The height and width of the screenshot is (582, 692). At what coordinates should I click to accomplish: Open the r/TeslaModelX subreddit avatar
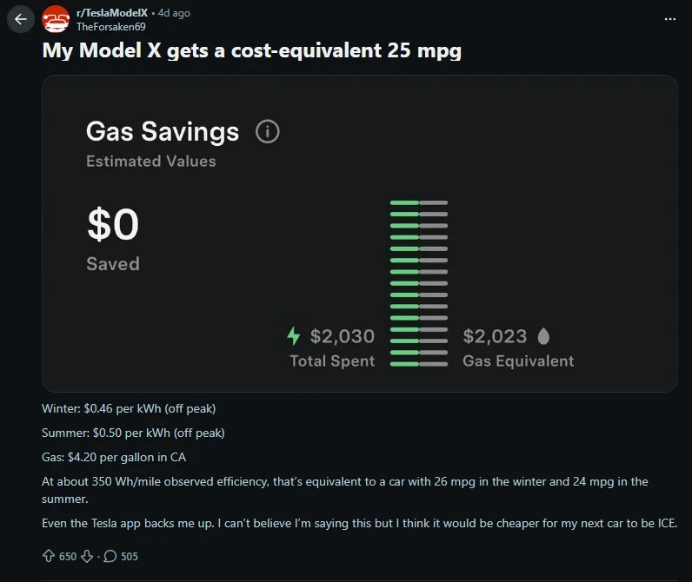57,18
